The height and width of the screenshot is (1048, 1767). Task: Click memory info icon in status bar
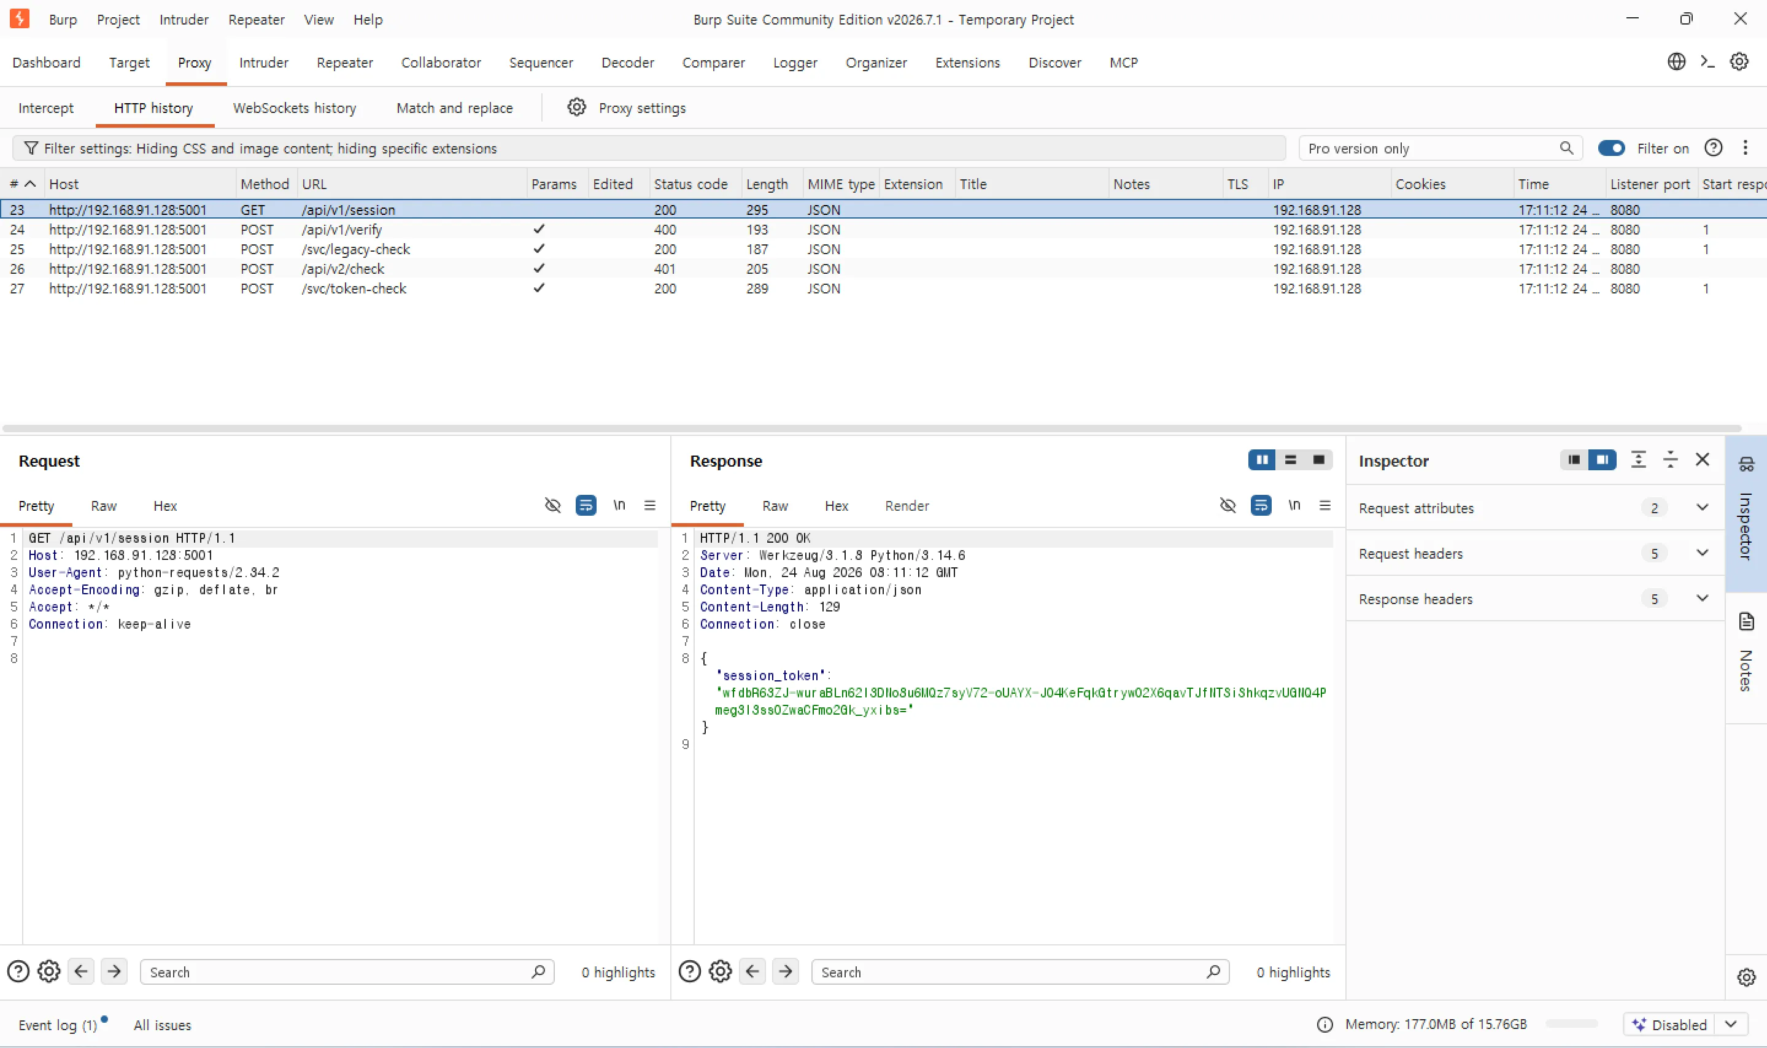pos(1324,1024)
